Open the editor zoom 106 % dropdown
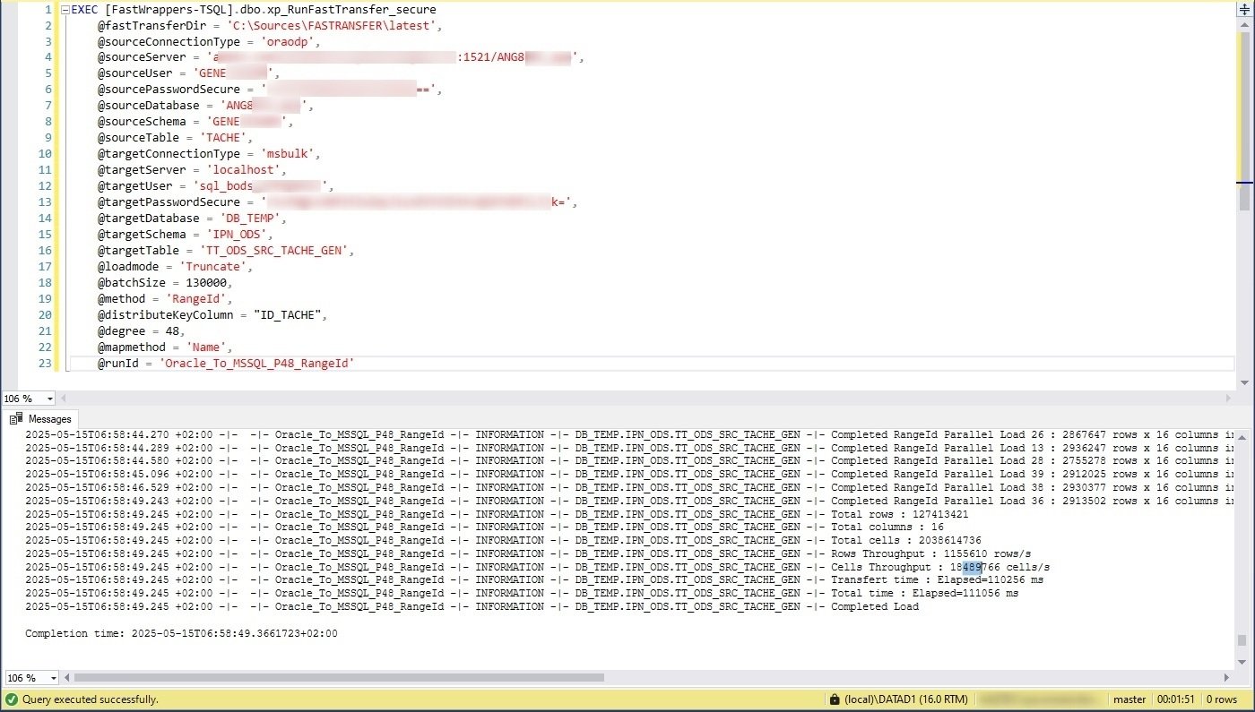 (49, 399)
